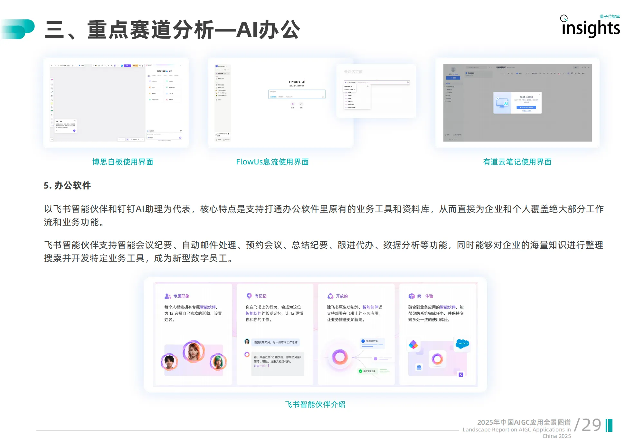This screenshot has height=444, width=644.
Task: Select the sticky note tool in 博思白板 sidebar
Action: click(52, 103)
